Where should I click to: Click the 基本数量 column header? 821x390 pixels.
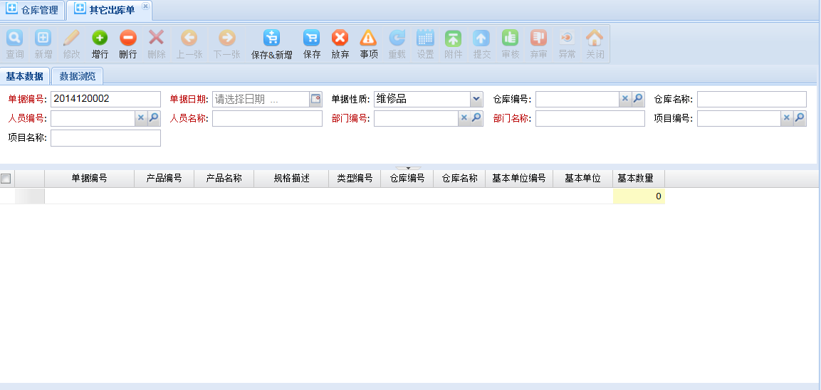[638, 179]
